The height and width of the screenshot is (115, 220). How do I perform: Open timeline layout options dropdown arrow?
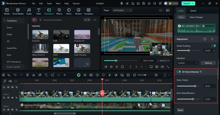coord(169,75)
